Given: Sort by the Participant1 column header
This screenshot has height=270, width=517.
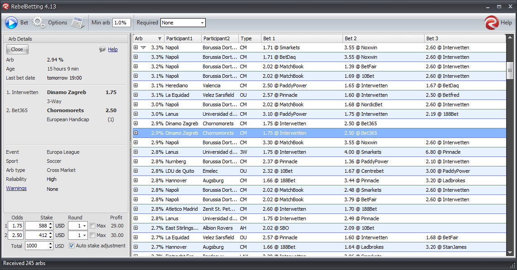Looking at the screenshot, I should pos(182,38).
